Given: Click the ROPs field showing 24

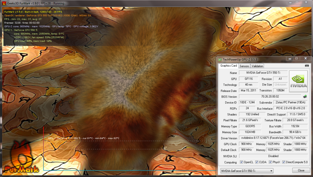Looking at the screenshot, I should point(247,108).
